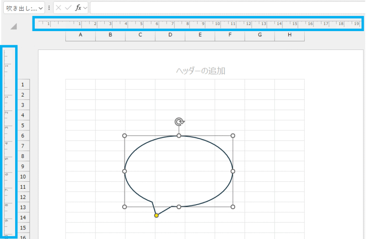Select column C header

(140, 35)
